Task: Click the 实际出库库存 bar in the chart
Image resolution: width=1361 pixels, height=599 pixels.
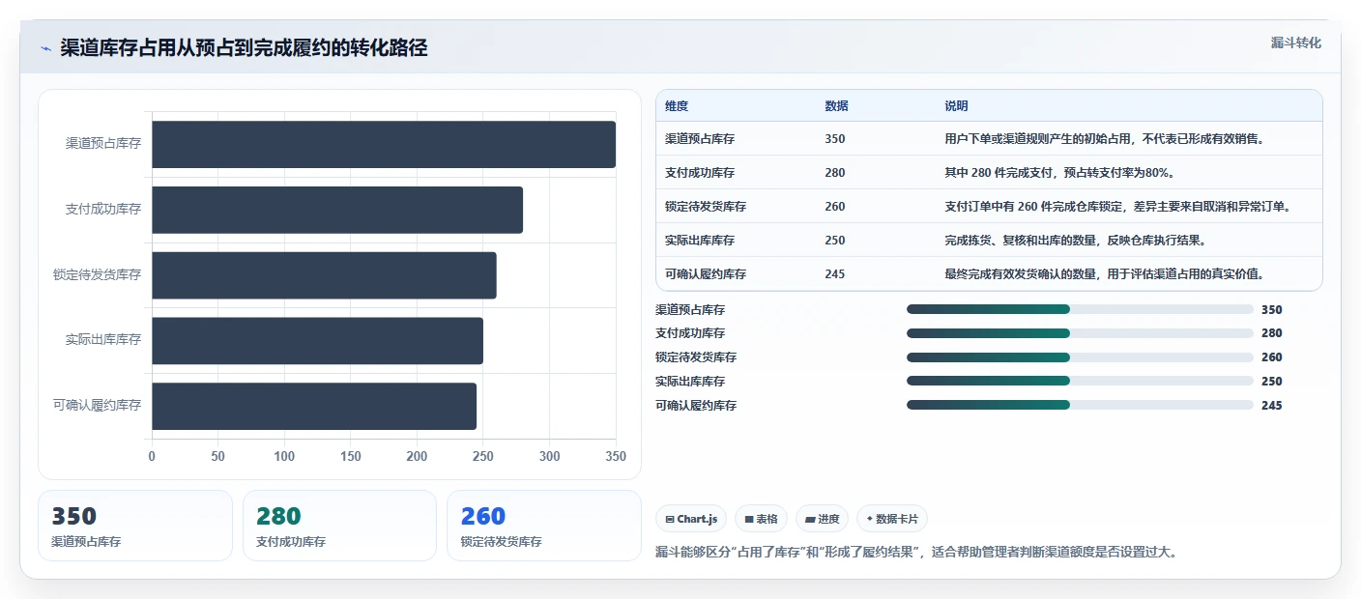Action: (317, 340)
